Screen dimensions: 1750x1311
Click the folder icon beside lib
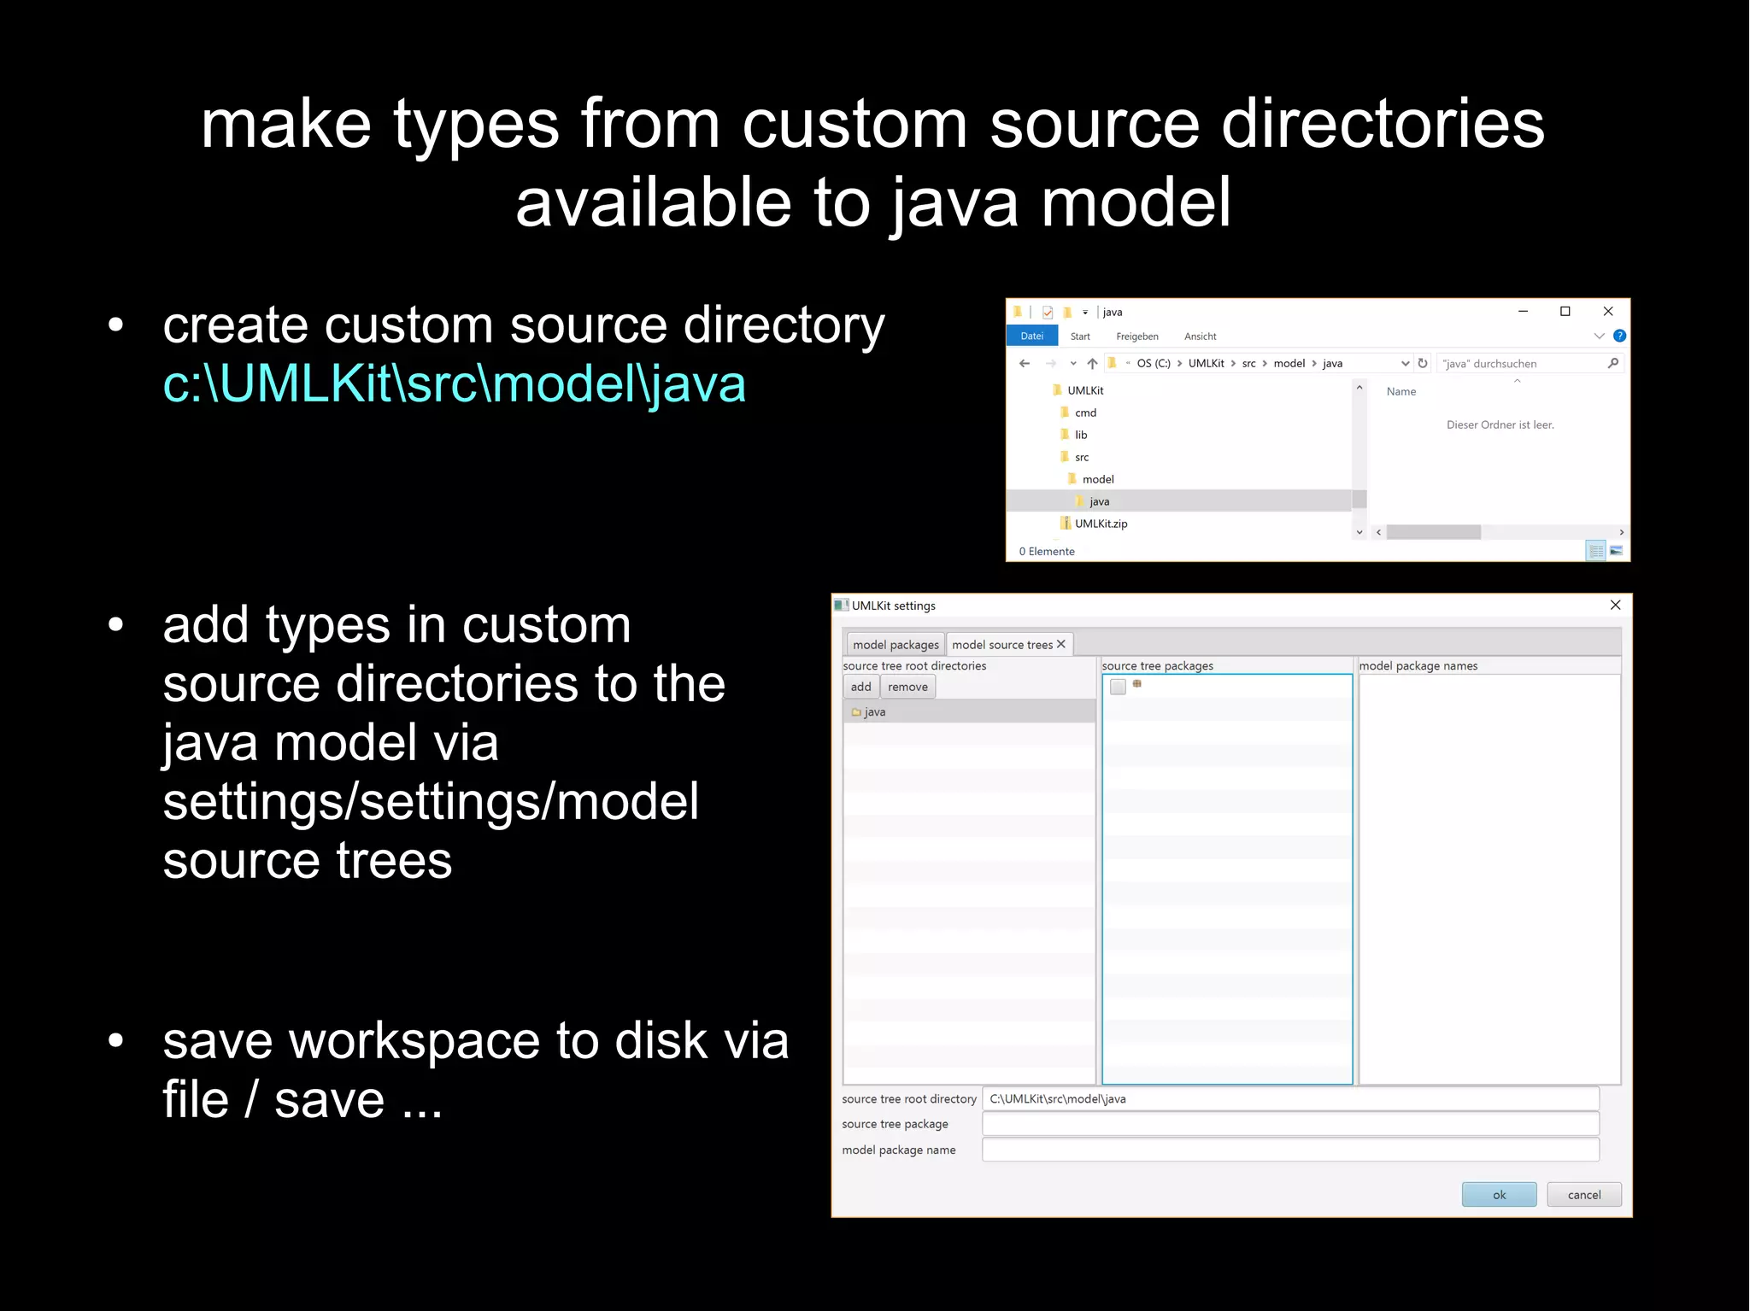(1066, 434)
